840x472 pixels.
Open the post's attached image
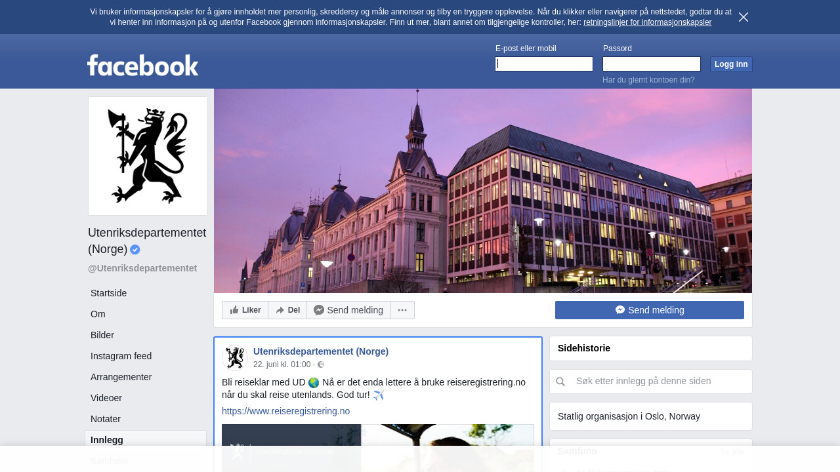378,448
